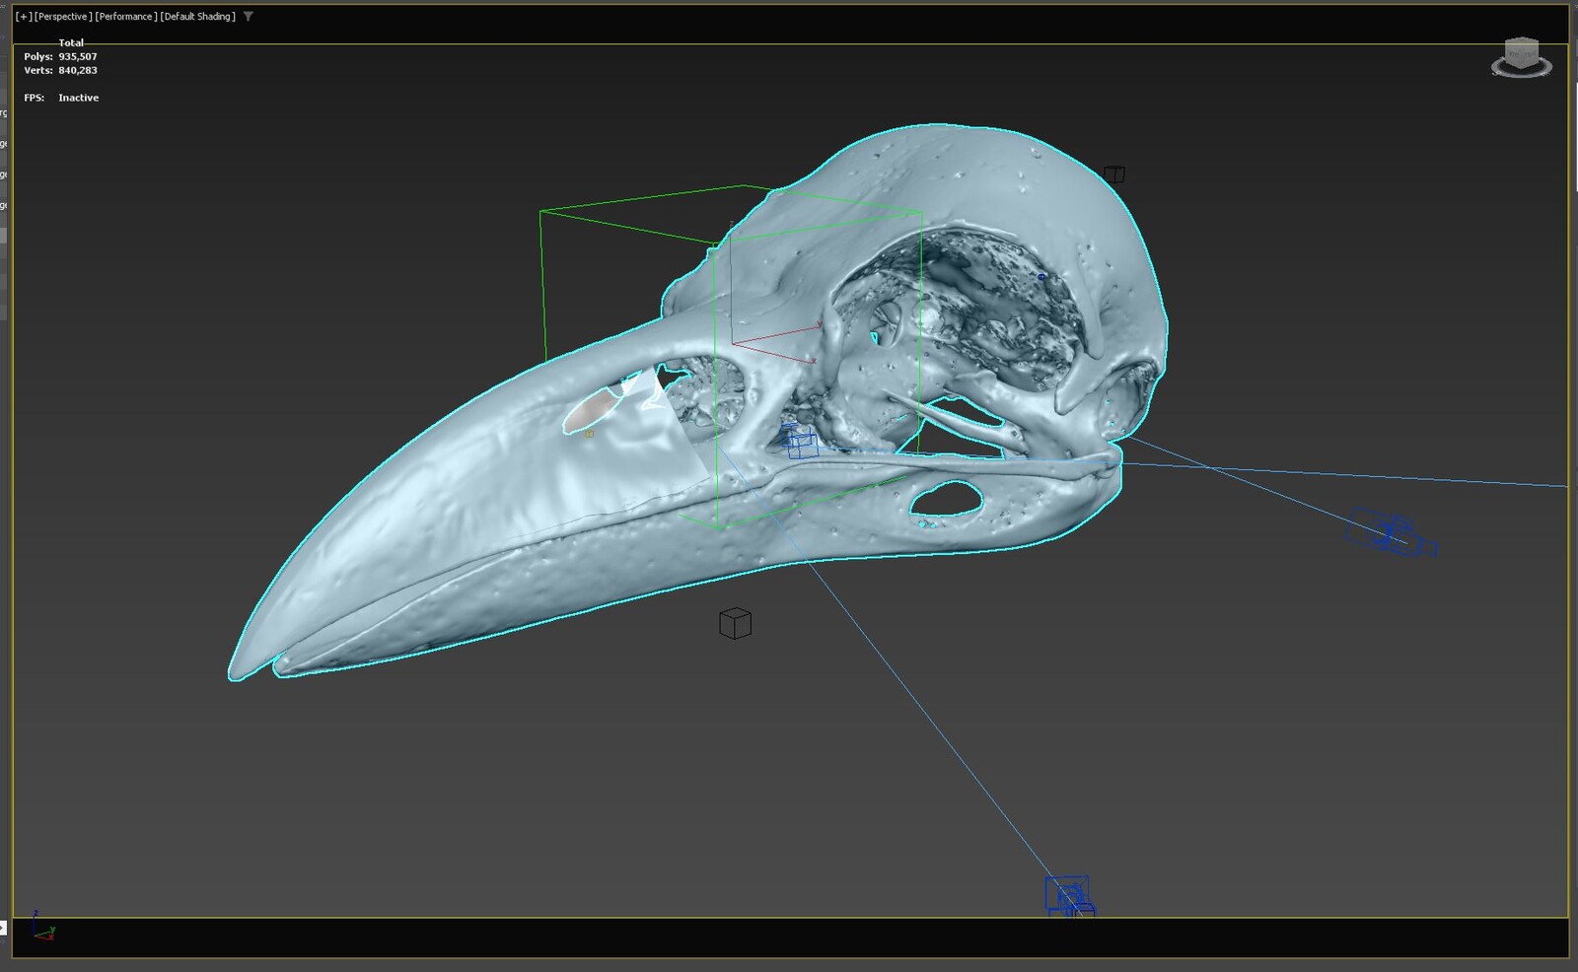This screenshot has height=972, width=1578.
Task: Open the Default Shading options dropdown
Action: point(195,16)
